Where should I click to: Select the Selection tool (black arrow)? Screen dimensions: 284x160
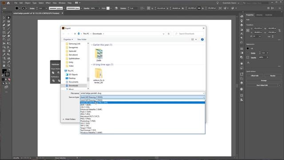[4, 18]
